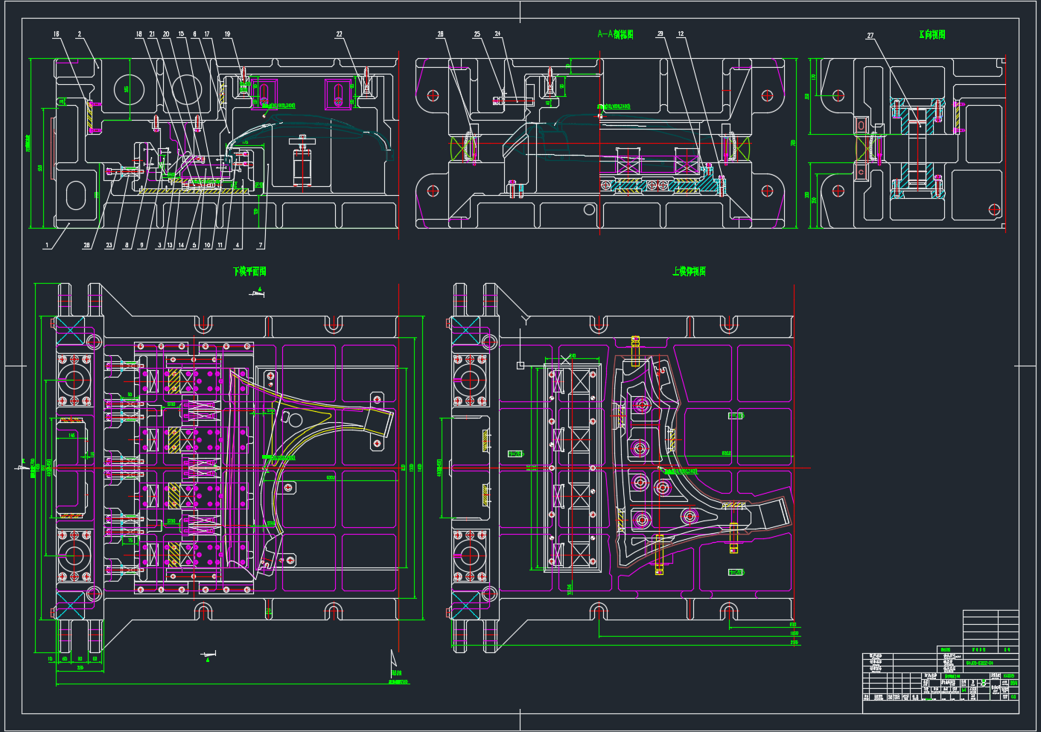This screenshot has width=1041, height=732.
Task: Select the A-A剖视图 view title
Action: coord(615,34)
